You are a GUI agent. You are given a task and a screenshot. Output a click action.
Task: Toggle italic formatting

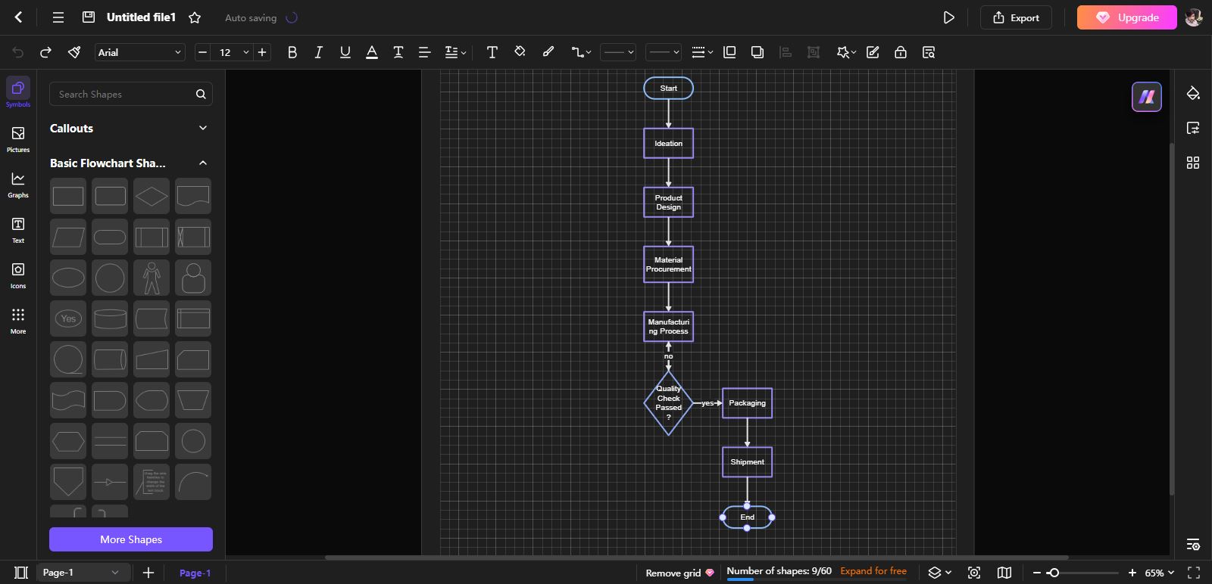[318, 52]
